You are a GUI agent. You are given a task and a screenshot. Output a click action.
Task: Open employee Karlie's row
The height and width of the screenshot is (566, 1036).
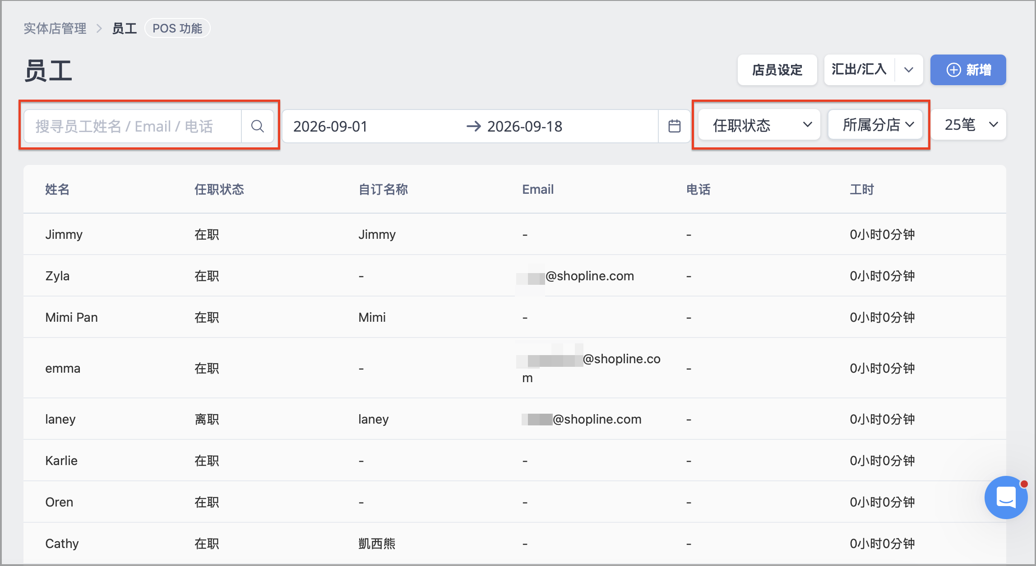pyautogui.click(x=514, y=461)
